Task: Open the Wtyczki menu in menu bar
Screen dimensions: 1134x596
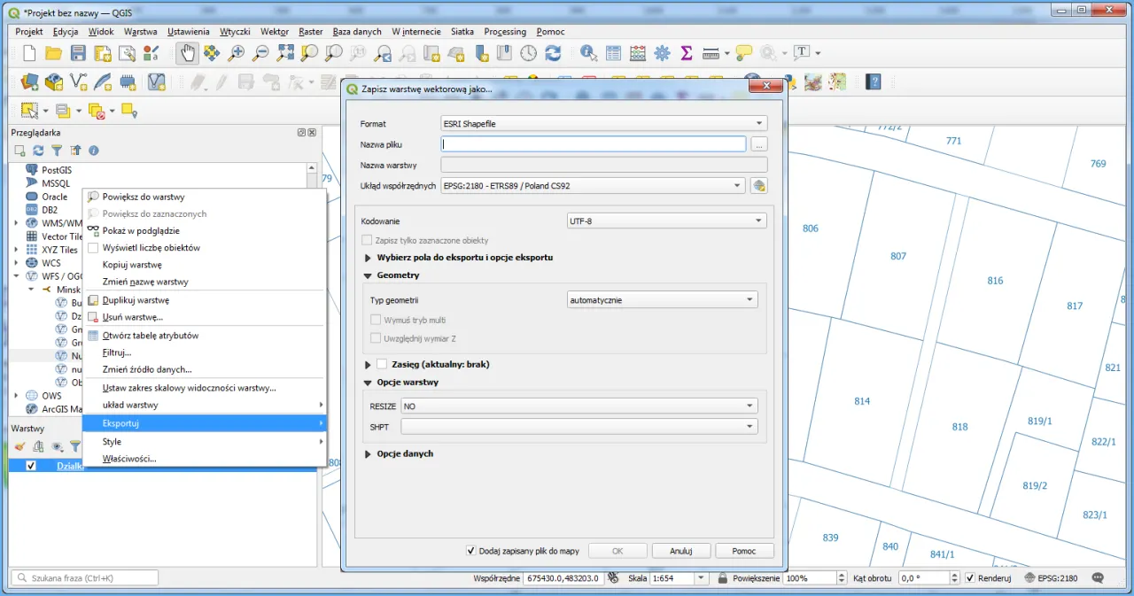Action: (x=235, y=31)
